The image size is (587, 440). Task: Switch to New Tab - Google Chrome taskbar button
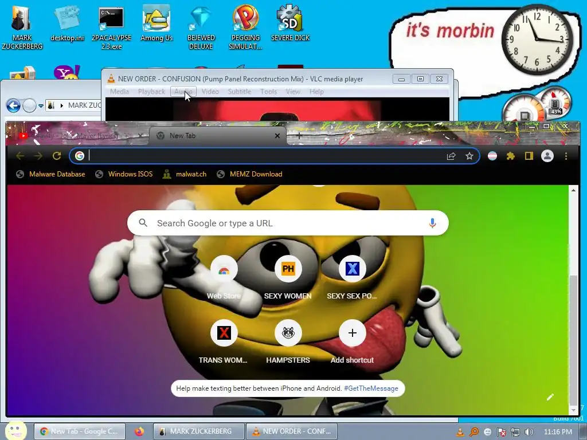point(81,431)
